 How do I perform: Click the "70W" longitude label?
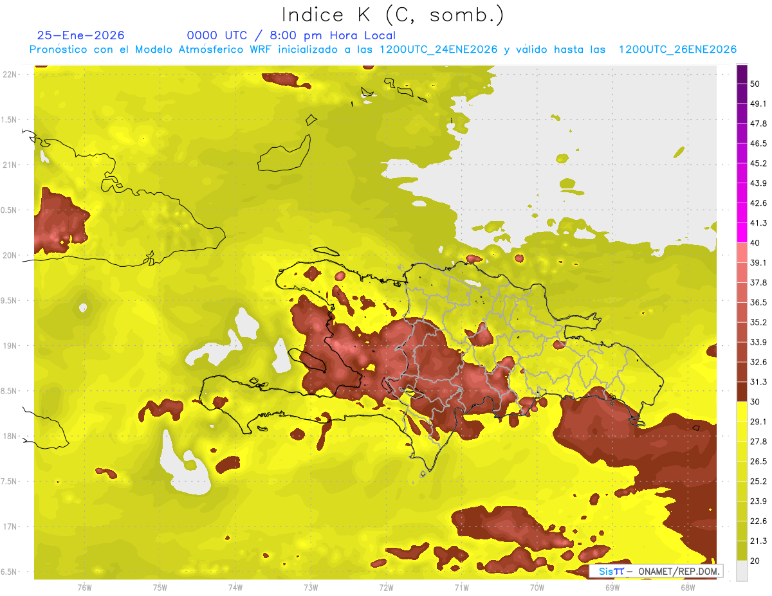pos(537,587)
